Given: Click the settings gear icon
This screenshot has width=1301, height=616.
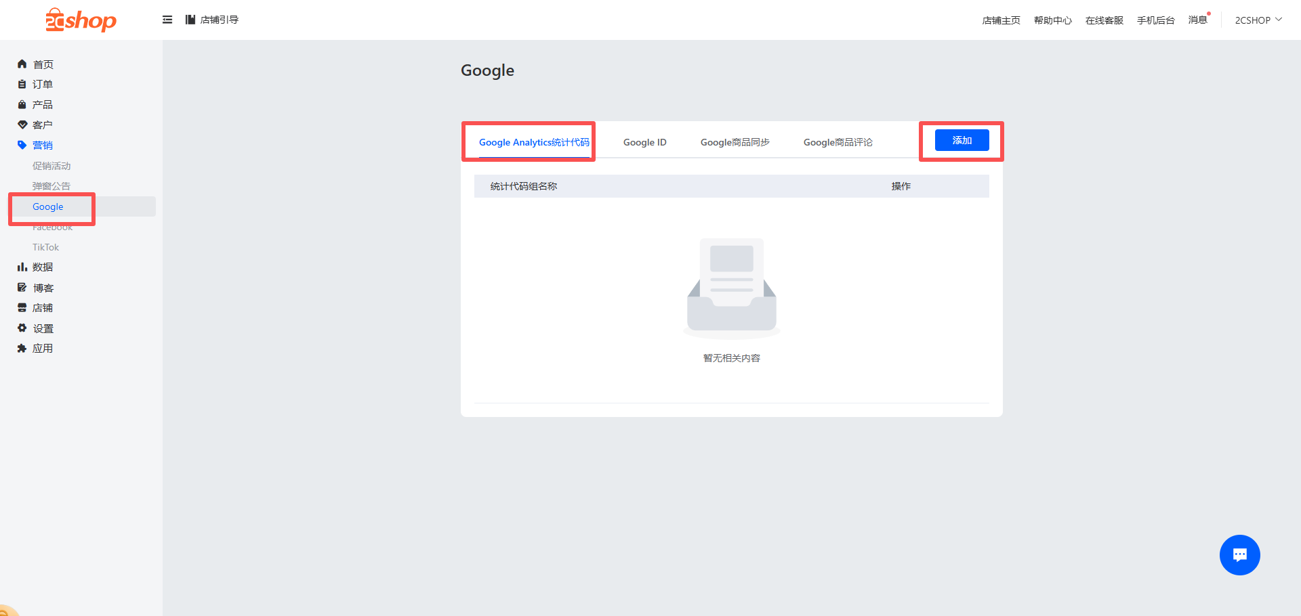Looking at the screenshot, I should (22, 328).
